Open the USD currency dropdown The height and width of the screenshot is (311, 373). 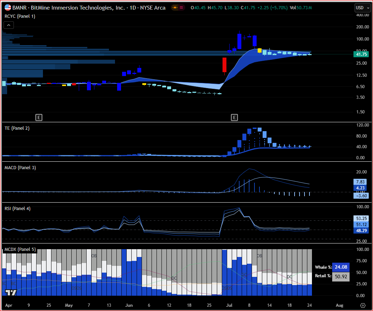[363, 8]
